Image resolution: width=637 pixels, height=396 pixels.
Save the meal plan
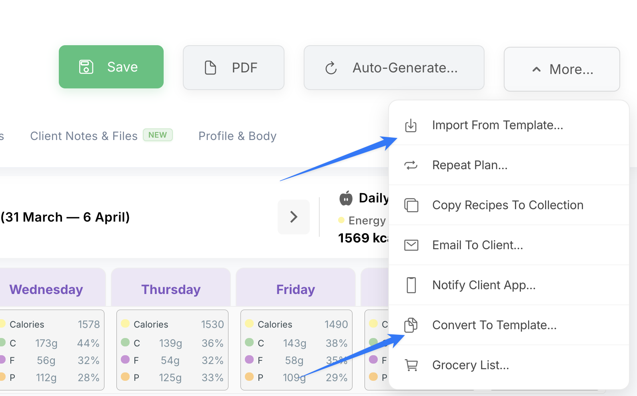pyautogui.click(x=111, y=67)
